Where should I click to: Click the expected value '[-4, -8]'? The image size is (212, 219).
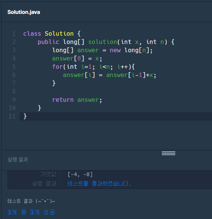80,175
